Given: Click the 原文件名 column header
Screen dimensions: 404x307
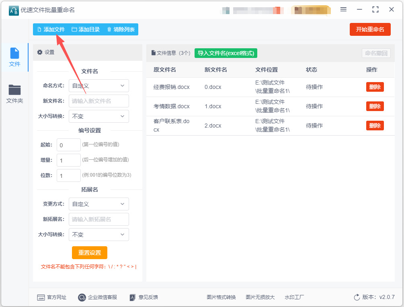Looking at the screenshot, I should [165, 70].
